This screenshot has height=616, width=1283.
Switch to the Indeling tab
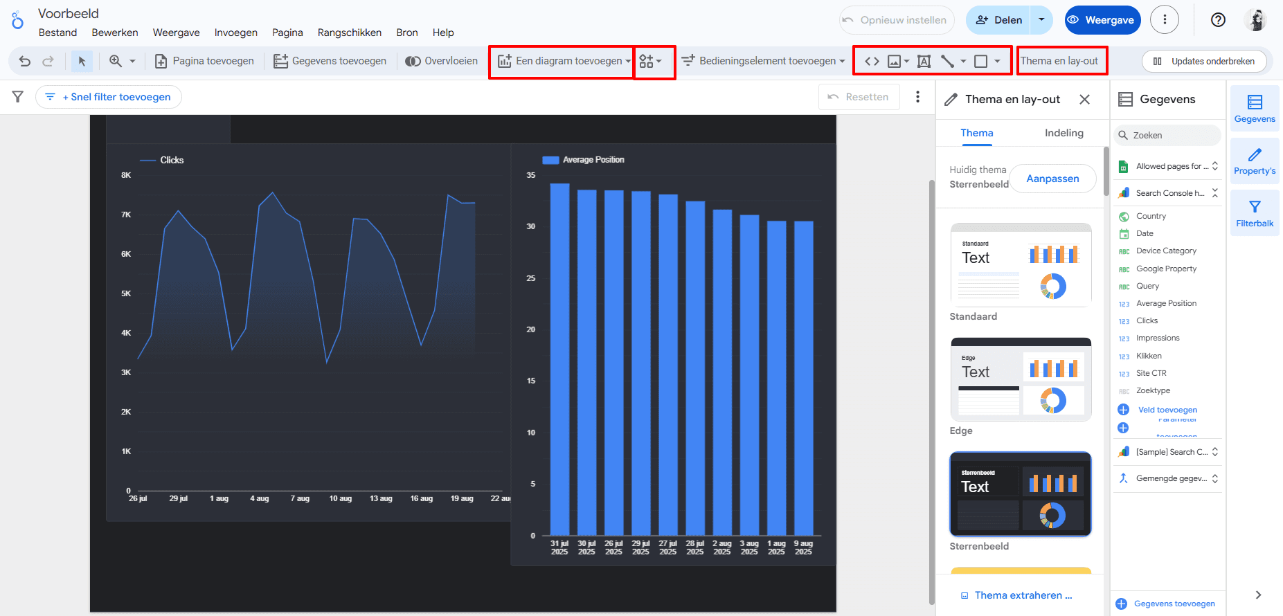click(x=1064, y=133)
